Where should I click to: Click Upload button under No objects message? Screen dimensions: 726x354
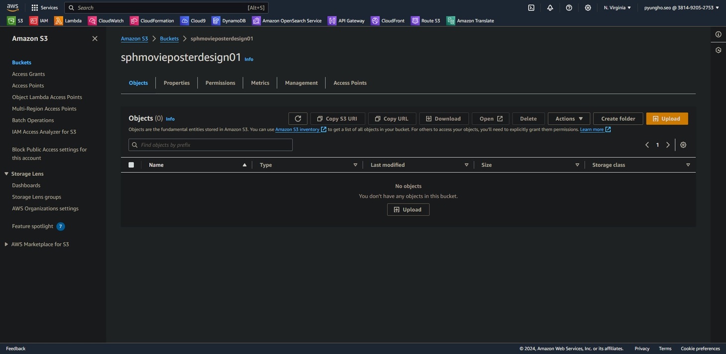click(x=408, y=210)
